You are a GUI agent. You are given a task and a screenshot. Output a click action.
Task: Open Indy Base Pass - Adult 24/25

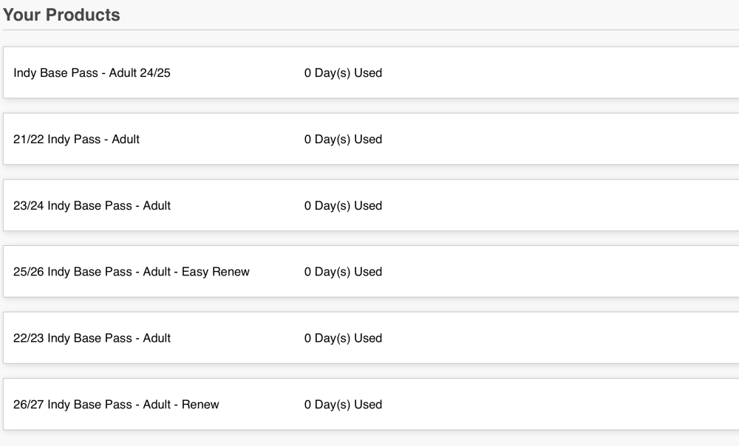coord(92,73)
